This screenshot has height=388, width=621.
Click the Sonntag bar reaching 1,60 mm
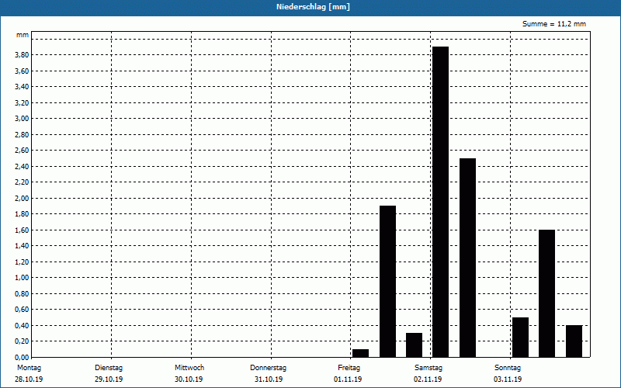click(547, 293)
